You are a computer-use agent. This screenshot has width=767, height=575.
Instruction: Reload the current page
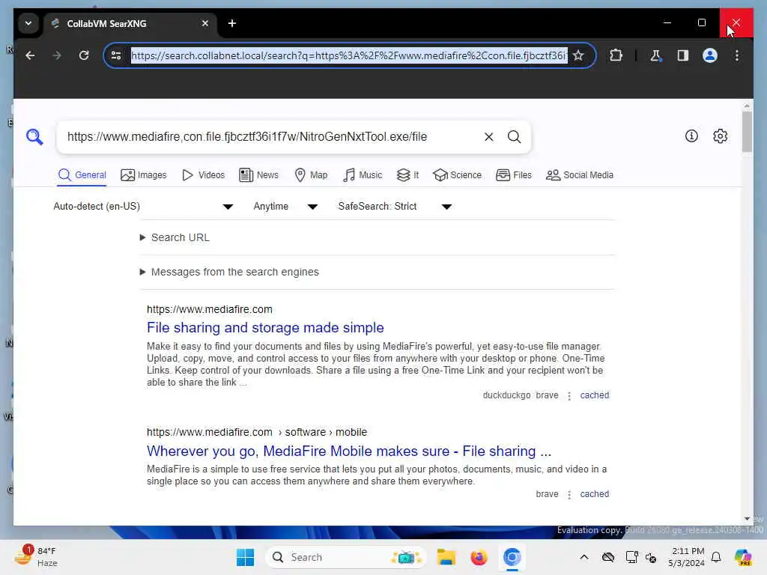[x=84, y=55]
